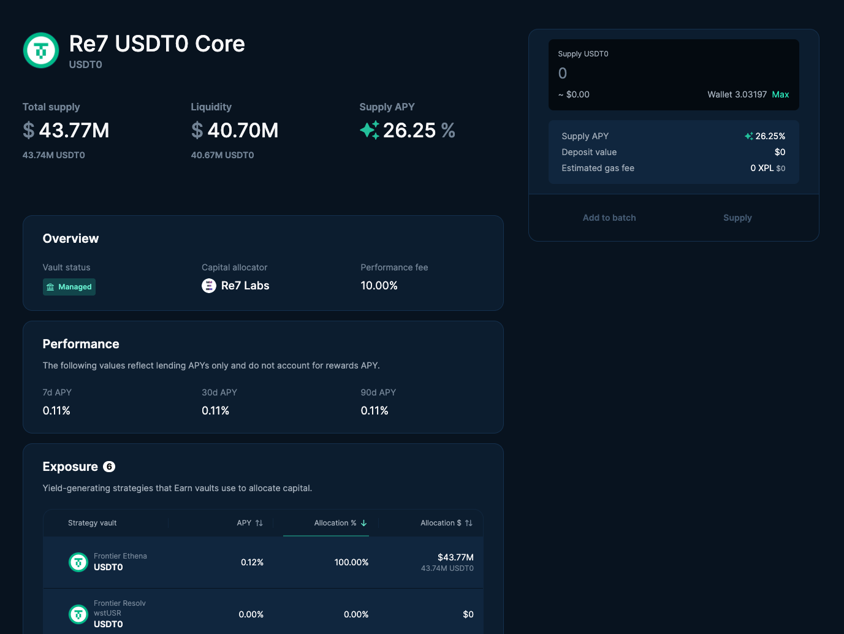844x634 pixels.
Task: Click the Frontier Resolv wstUSR token icon
Action: [x=78, y=614]
